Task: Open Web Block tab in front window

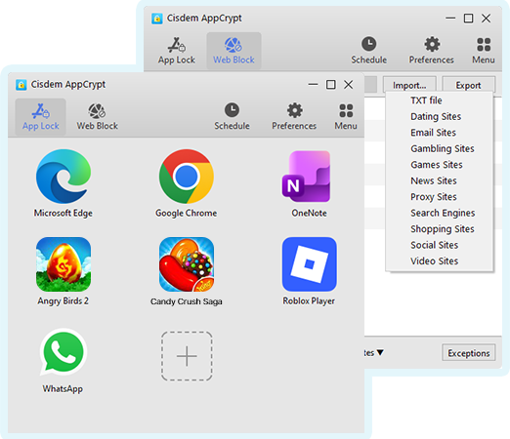Action: [x=97, y=117]
